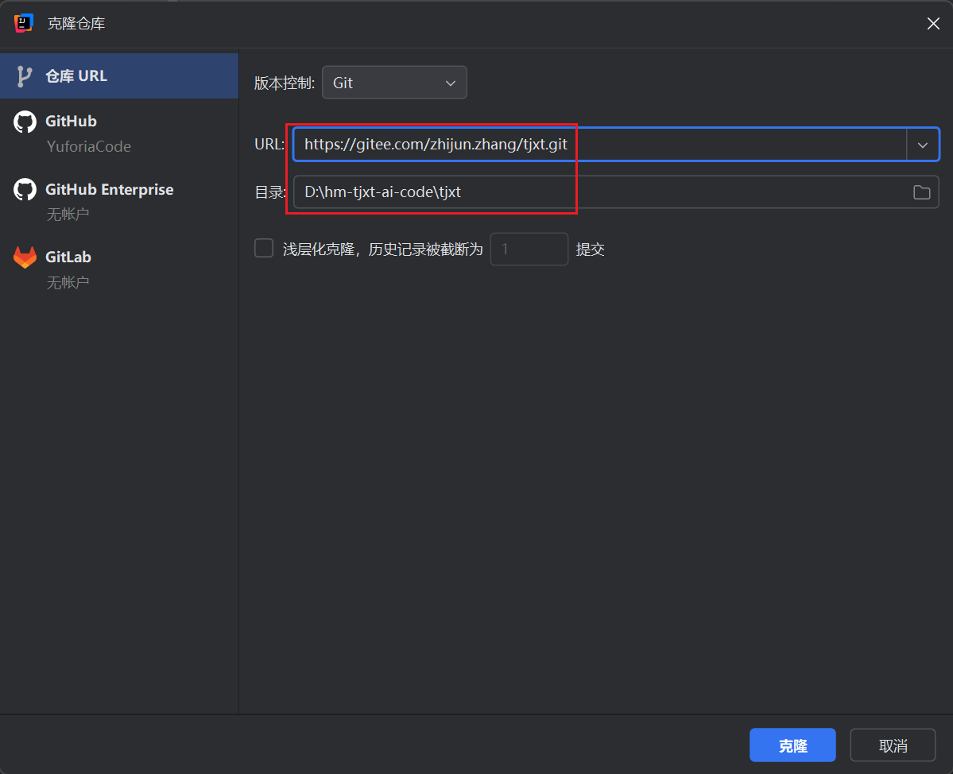
Task: Click 无帐户 text under GitLab
Action: coord(68,282)
